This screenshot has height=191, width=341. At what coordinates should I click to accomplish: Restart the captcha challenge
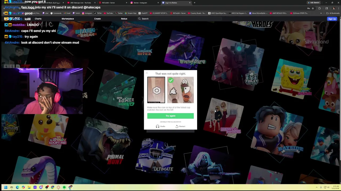[x=180, y=126]
